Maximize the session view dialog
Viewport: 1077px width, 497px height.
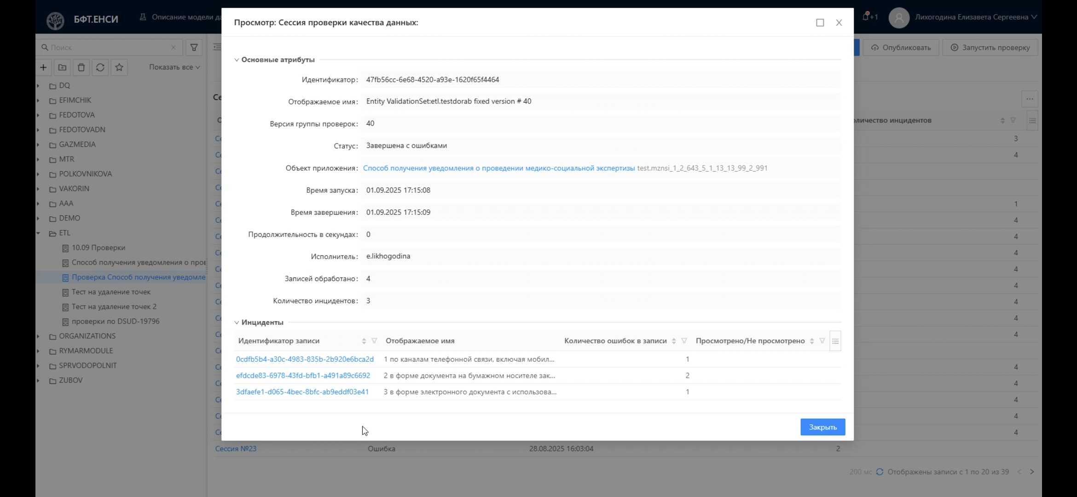click(820, 23)
